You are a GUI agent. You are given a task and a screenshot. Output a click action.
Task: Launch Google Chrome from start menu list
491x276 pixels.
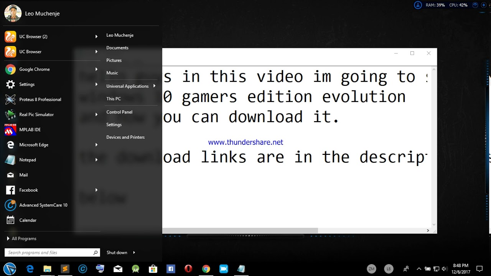pyautogui.click(x=52, y=69)
